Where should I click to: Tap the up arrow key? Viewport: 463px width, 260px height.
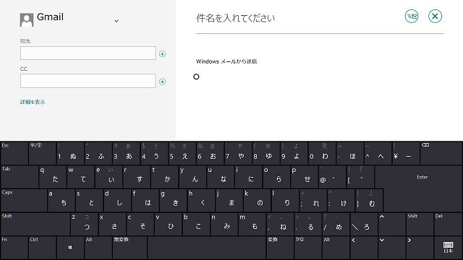tap(391, 224)
